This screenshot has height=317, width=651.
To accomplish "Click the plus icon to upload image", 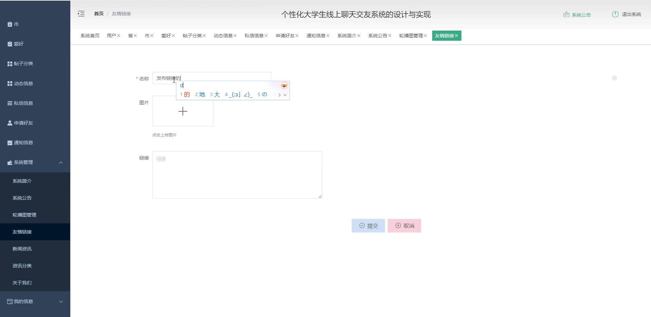I will point(183,111).
